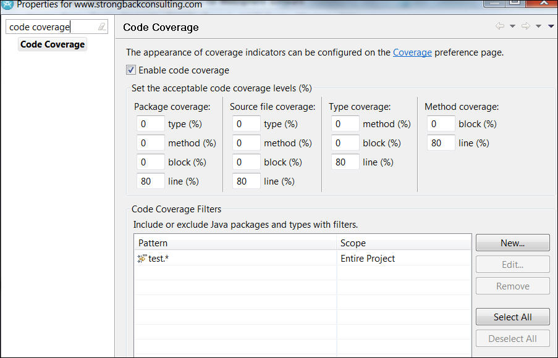Click the Type coverage method (%) field
Image resolution: width=558 pixels, height=358 pixels.
pos(345,124)
